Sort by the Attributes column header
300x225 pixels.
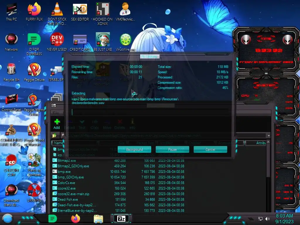(255, 143)
